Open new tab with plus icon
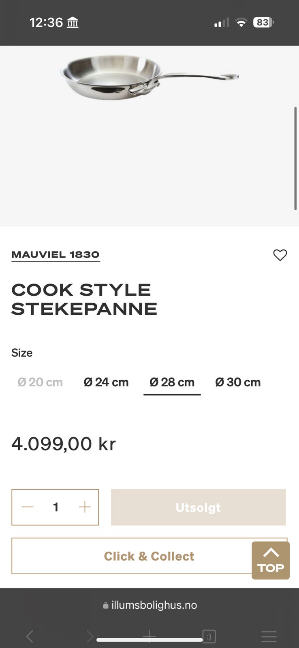Image resolution: width=299 pixels, height=648 pixels. [149, 636]
